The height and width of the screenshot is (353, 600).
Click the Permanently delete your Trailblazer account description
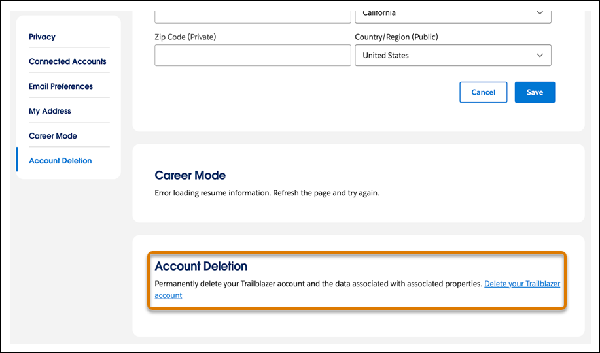319,284
